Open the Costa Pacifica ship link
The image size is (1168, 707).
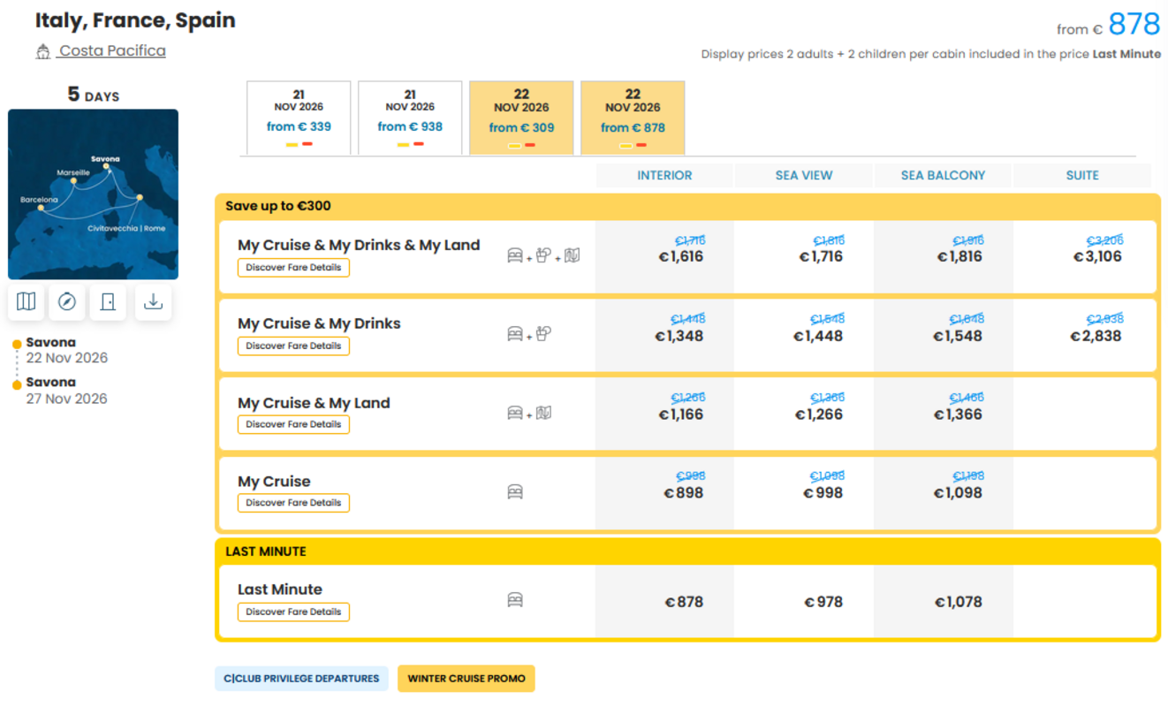tap(112, 51)
